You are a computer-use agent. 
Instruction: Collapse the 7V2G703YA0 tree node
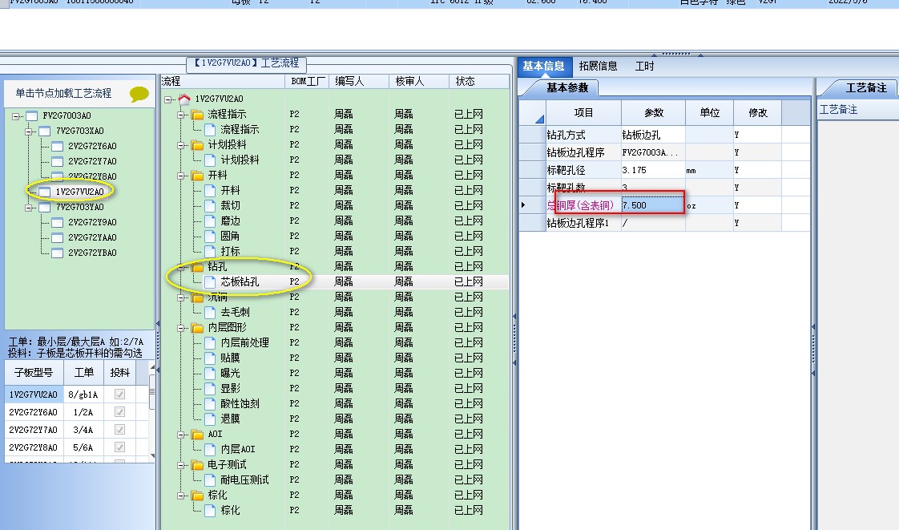(x=29, y=208)
